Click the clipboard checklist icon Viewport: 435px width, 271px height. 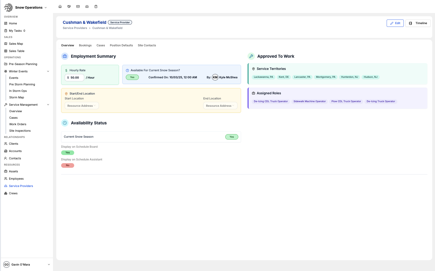pyautogui.click(x=96, y=7)
